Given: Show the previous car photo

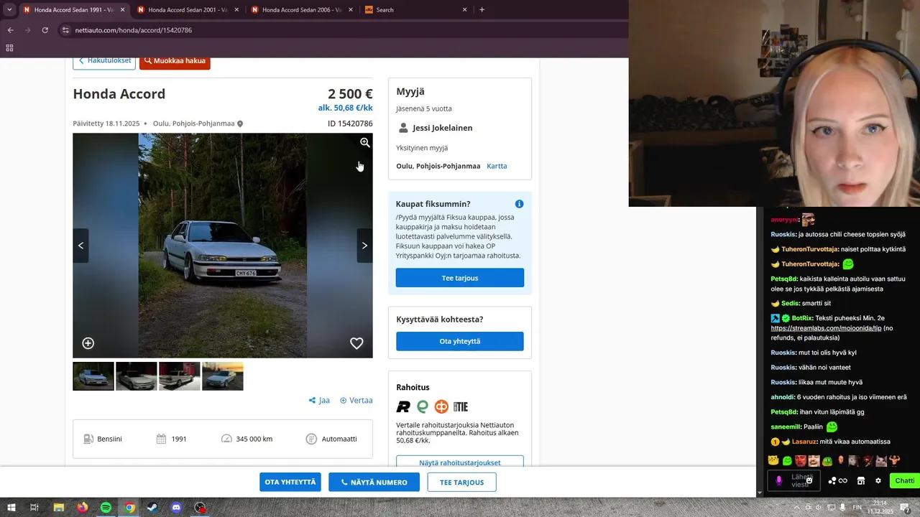Looking at the screenshot, I should 80,246.
